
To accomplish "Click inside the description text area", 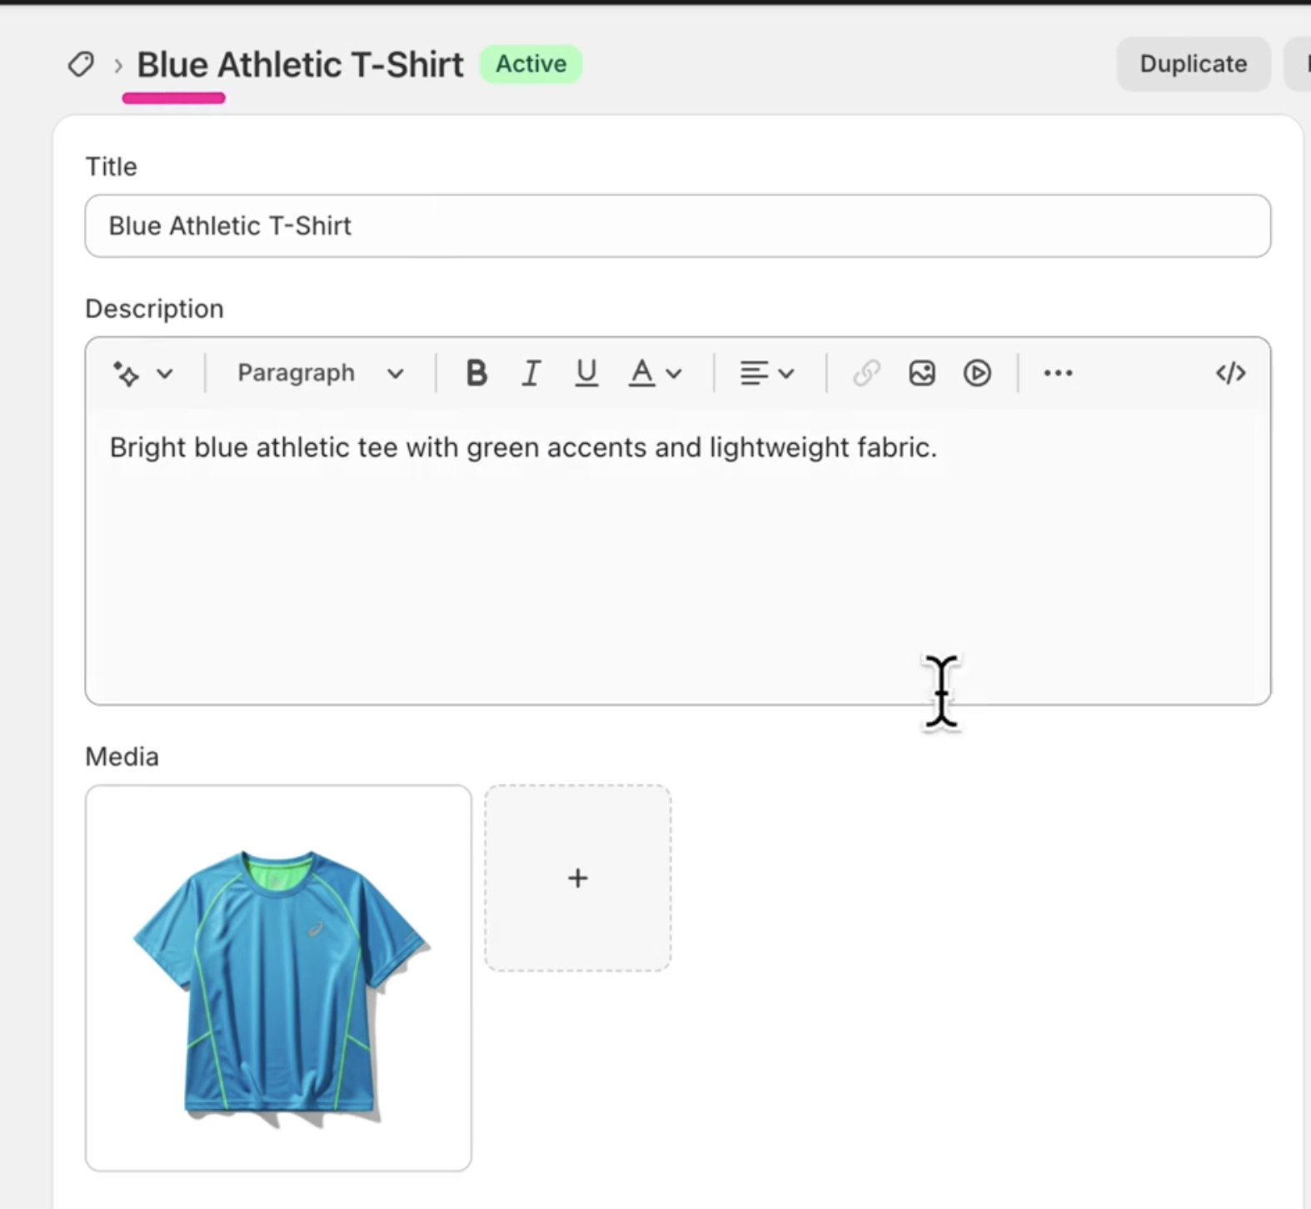I will [x=677, y=556].
